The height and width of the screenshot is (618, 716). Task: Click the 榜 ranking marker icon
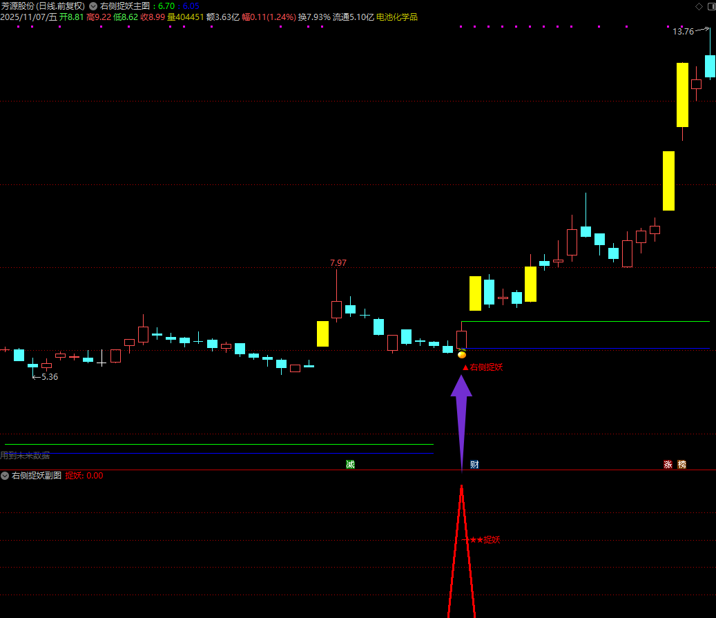pyautogui.click(x=681, y=465)
